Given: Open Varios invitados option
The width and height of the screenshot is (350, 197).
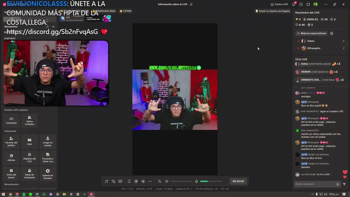Looking at the screenshot, I should (x=30, y=120).
